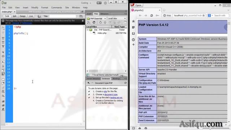Select index.php in the Files panel
This screenshot has height=130, width=231.
[x=102, y=33]
